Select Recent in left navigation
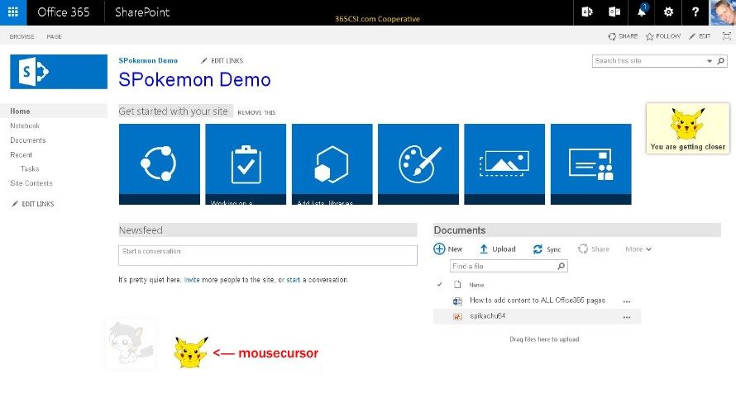This screenshot has height=407, width=736. tap(22, 154)
